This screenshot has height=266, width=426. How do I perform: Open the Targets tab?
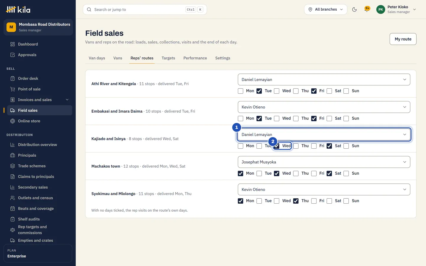coord(168,58)
